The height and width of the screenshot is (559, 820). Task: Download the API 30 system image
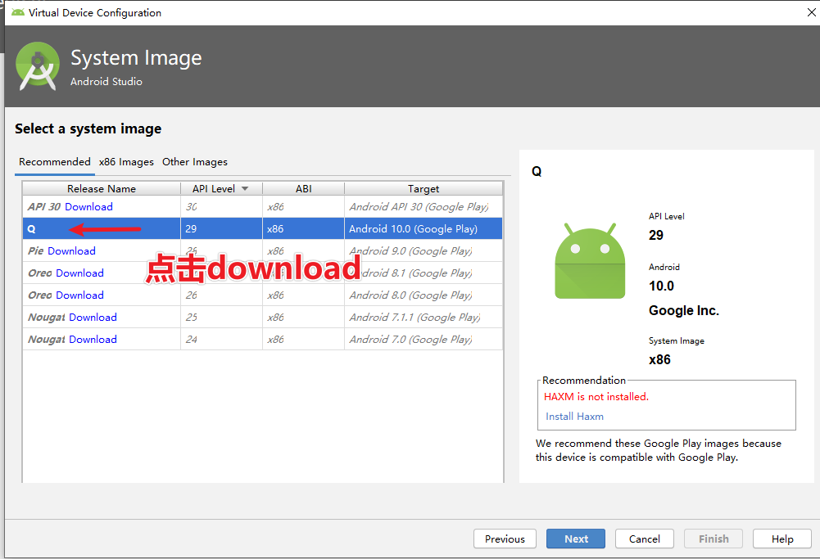(x=89, y=207)
